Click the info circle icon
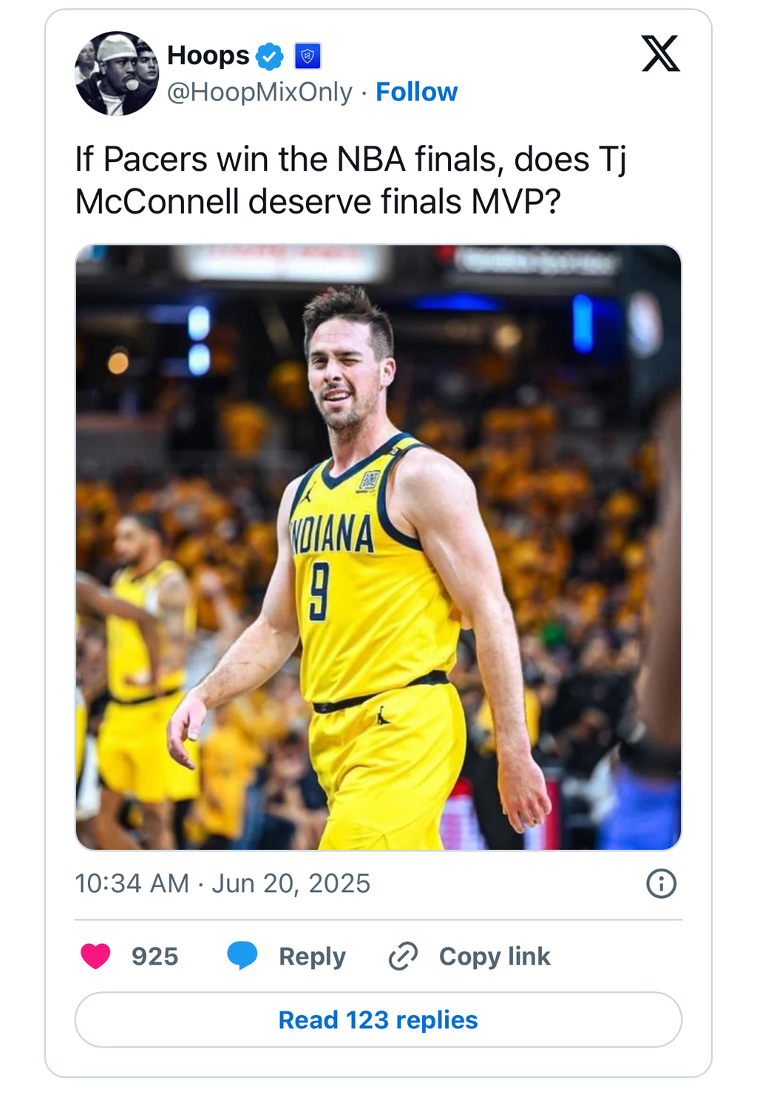Screen dimensions: 757x1114 pos(661,883)
